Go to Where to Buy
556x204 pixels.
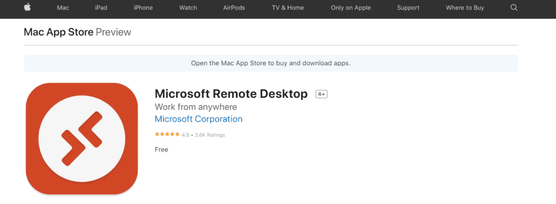tap(465, 8)
